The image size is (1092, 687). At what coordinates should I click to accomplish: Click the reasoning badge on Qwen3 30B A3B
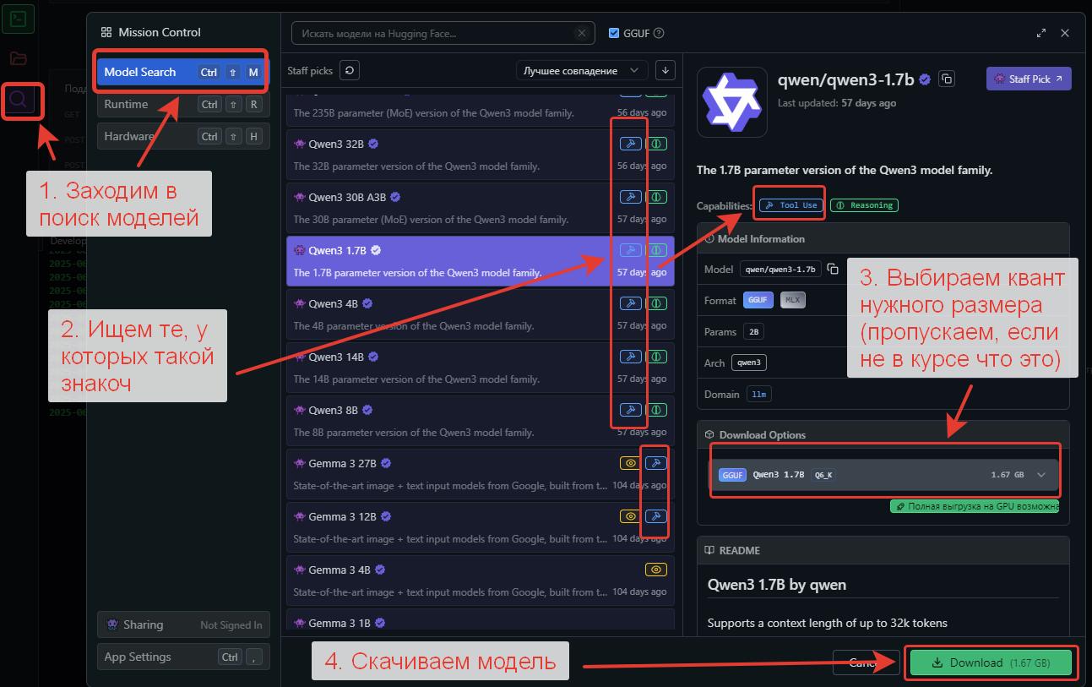[x=656, y=197]
